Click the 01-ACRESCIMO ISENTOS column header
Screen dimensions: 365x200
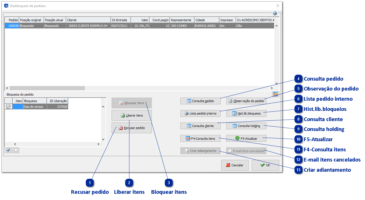(255, 20)
